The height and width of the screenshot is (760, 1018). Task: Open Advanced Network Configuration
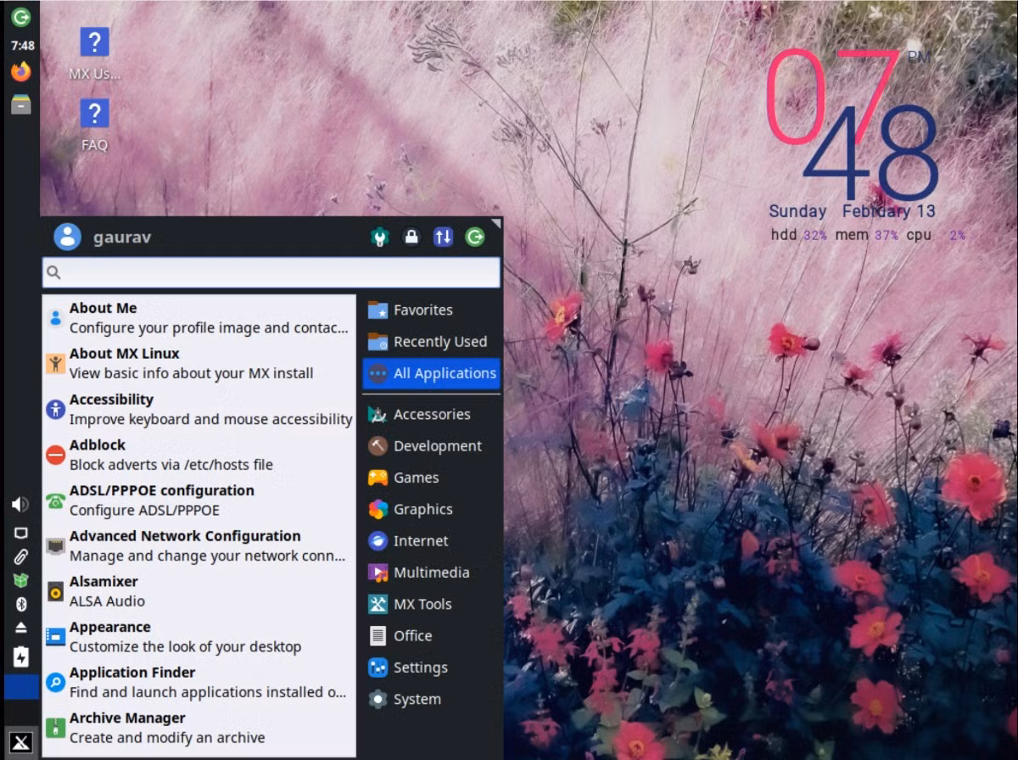[199, 545]
